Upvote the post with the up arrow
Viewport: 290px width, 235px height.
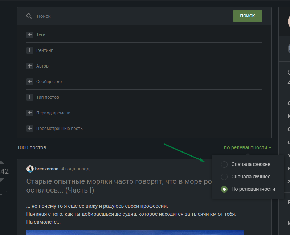point(2,162)
